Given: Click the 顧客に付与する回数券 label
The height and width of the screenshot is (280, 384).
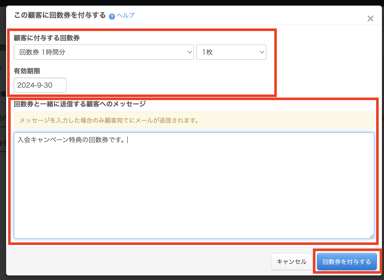Looking at the screenshot, I should point(47,38).
